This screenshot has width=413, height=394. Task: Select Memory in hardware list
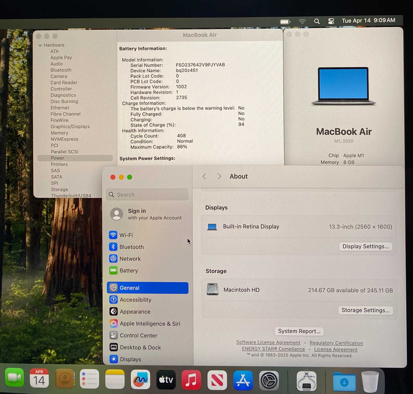tap(59, 133)
